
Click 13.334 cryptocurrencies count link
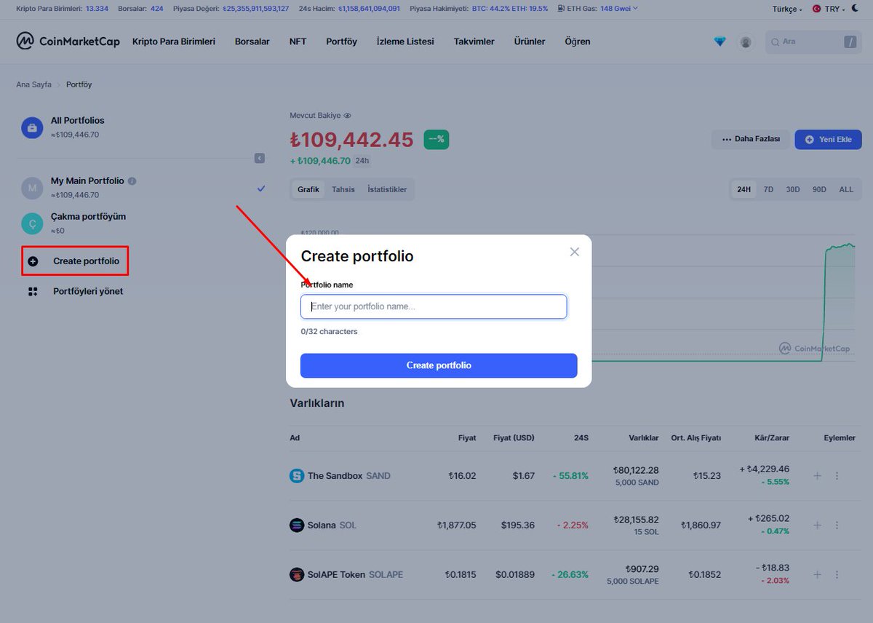pos(97,9)
